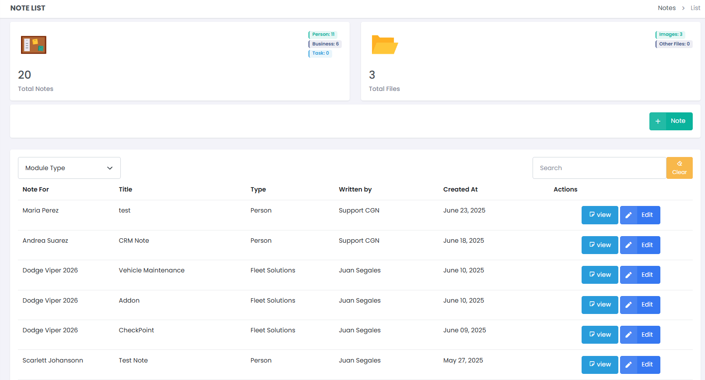This screenshot has height=380, width=705.
Task: Open the Module Type dropdown
Action: coord(69,168)
